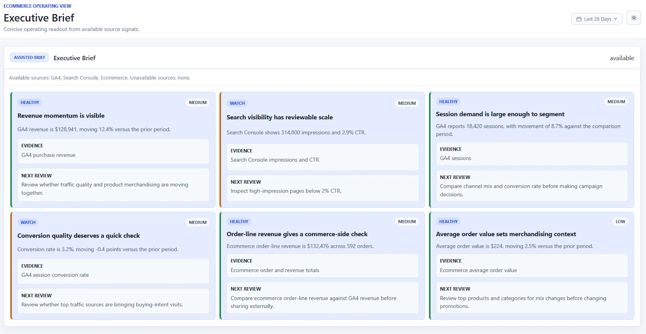Click the ASSISTED BRIEF badge
This screenshot has width=646, height=334.
[x=29, y=58]
